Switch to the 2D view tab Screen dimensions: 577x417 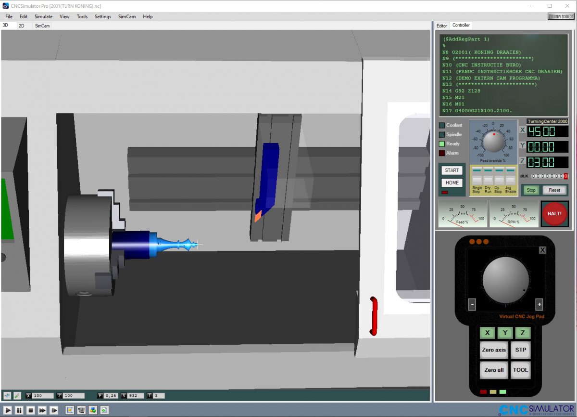(23, 26)
